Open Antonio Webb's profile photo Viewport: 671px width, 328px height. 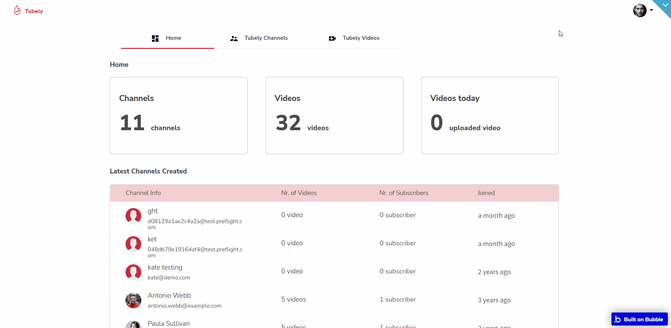click(133, 300)
